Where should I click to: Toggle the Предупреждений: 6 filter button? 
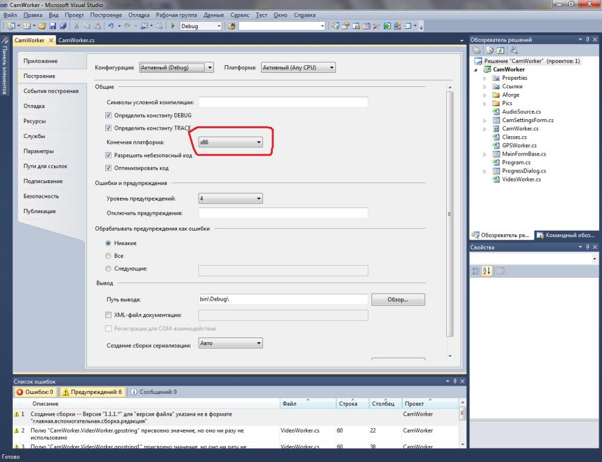[92, 392]
